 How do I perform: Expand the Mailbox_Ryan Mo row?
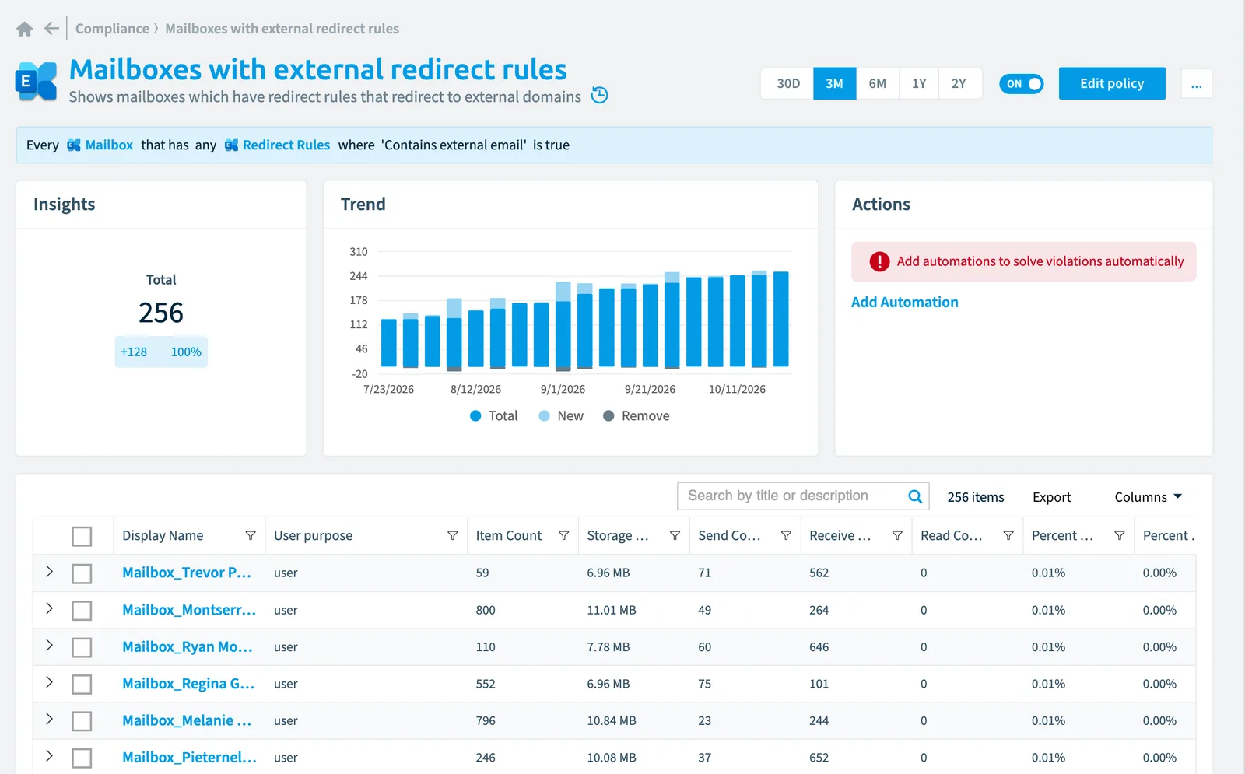(49, 646)
